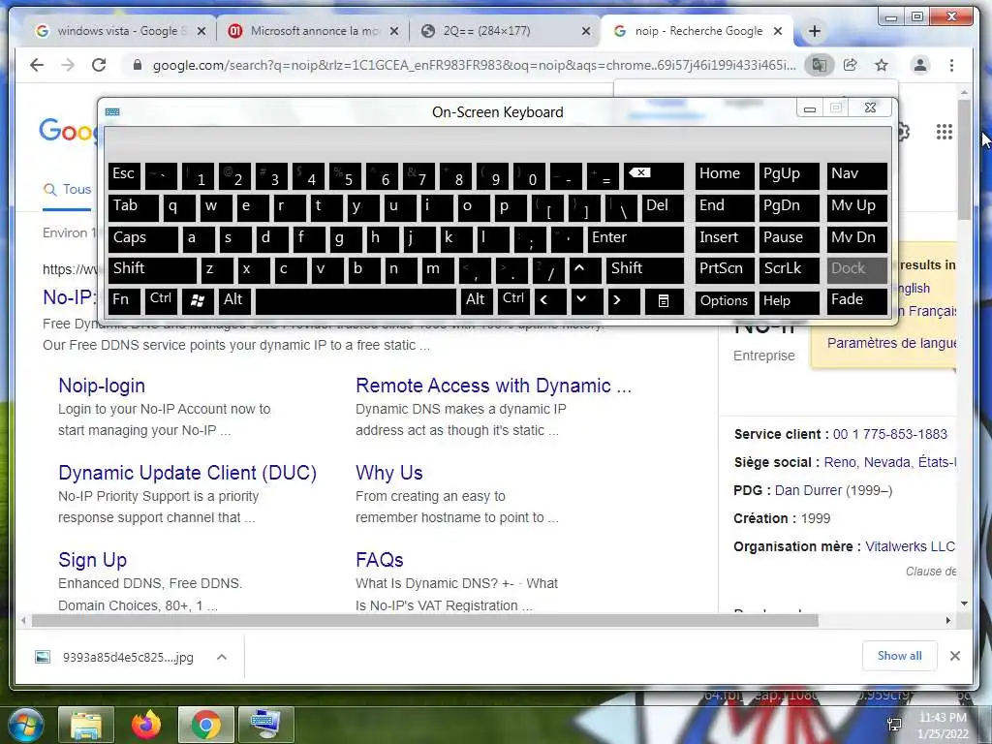Click the right arrow key on On-Screen Keyboard

(624, 301)
